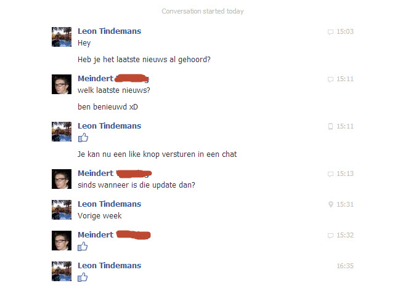Click Meindert's avatar next to 'welk laatste nieuws?'

pos(62,84)
